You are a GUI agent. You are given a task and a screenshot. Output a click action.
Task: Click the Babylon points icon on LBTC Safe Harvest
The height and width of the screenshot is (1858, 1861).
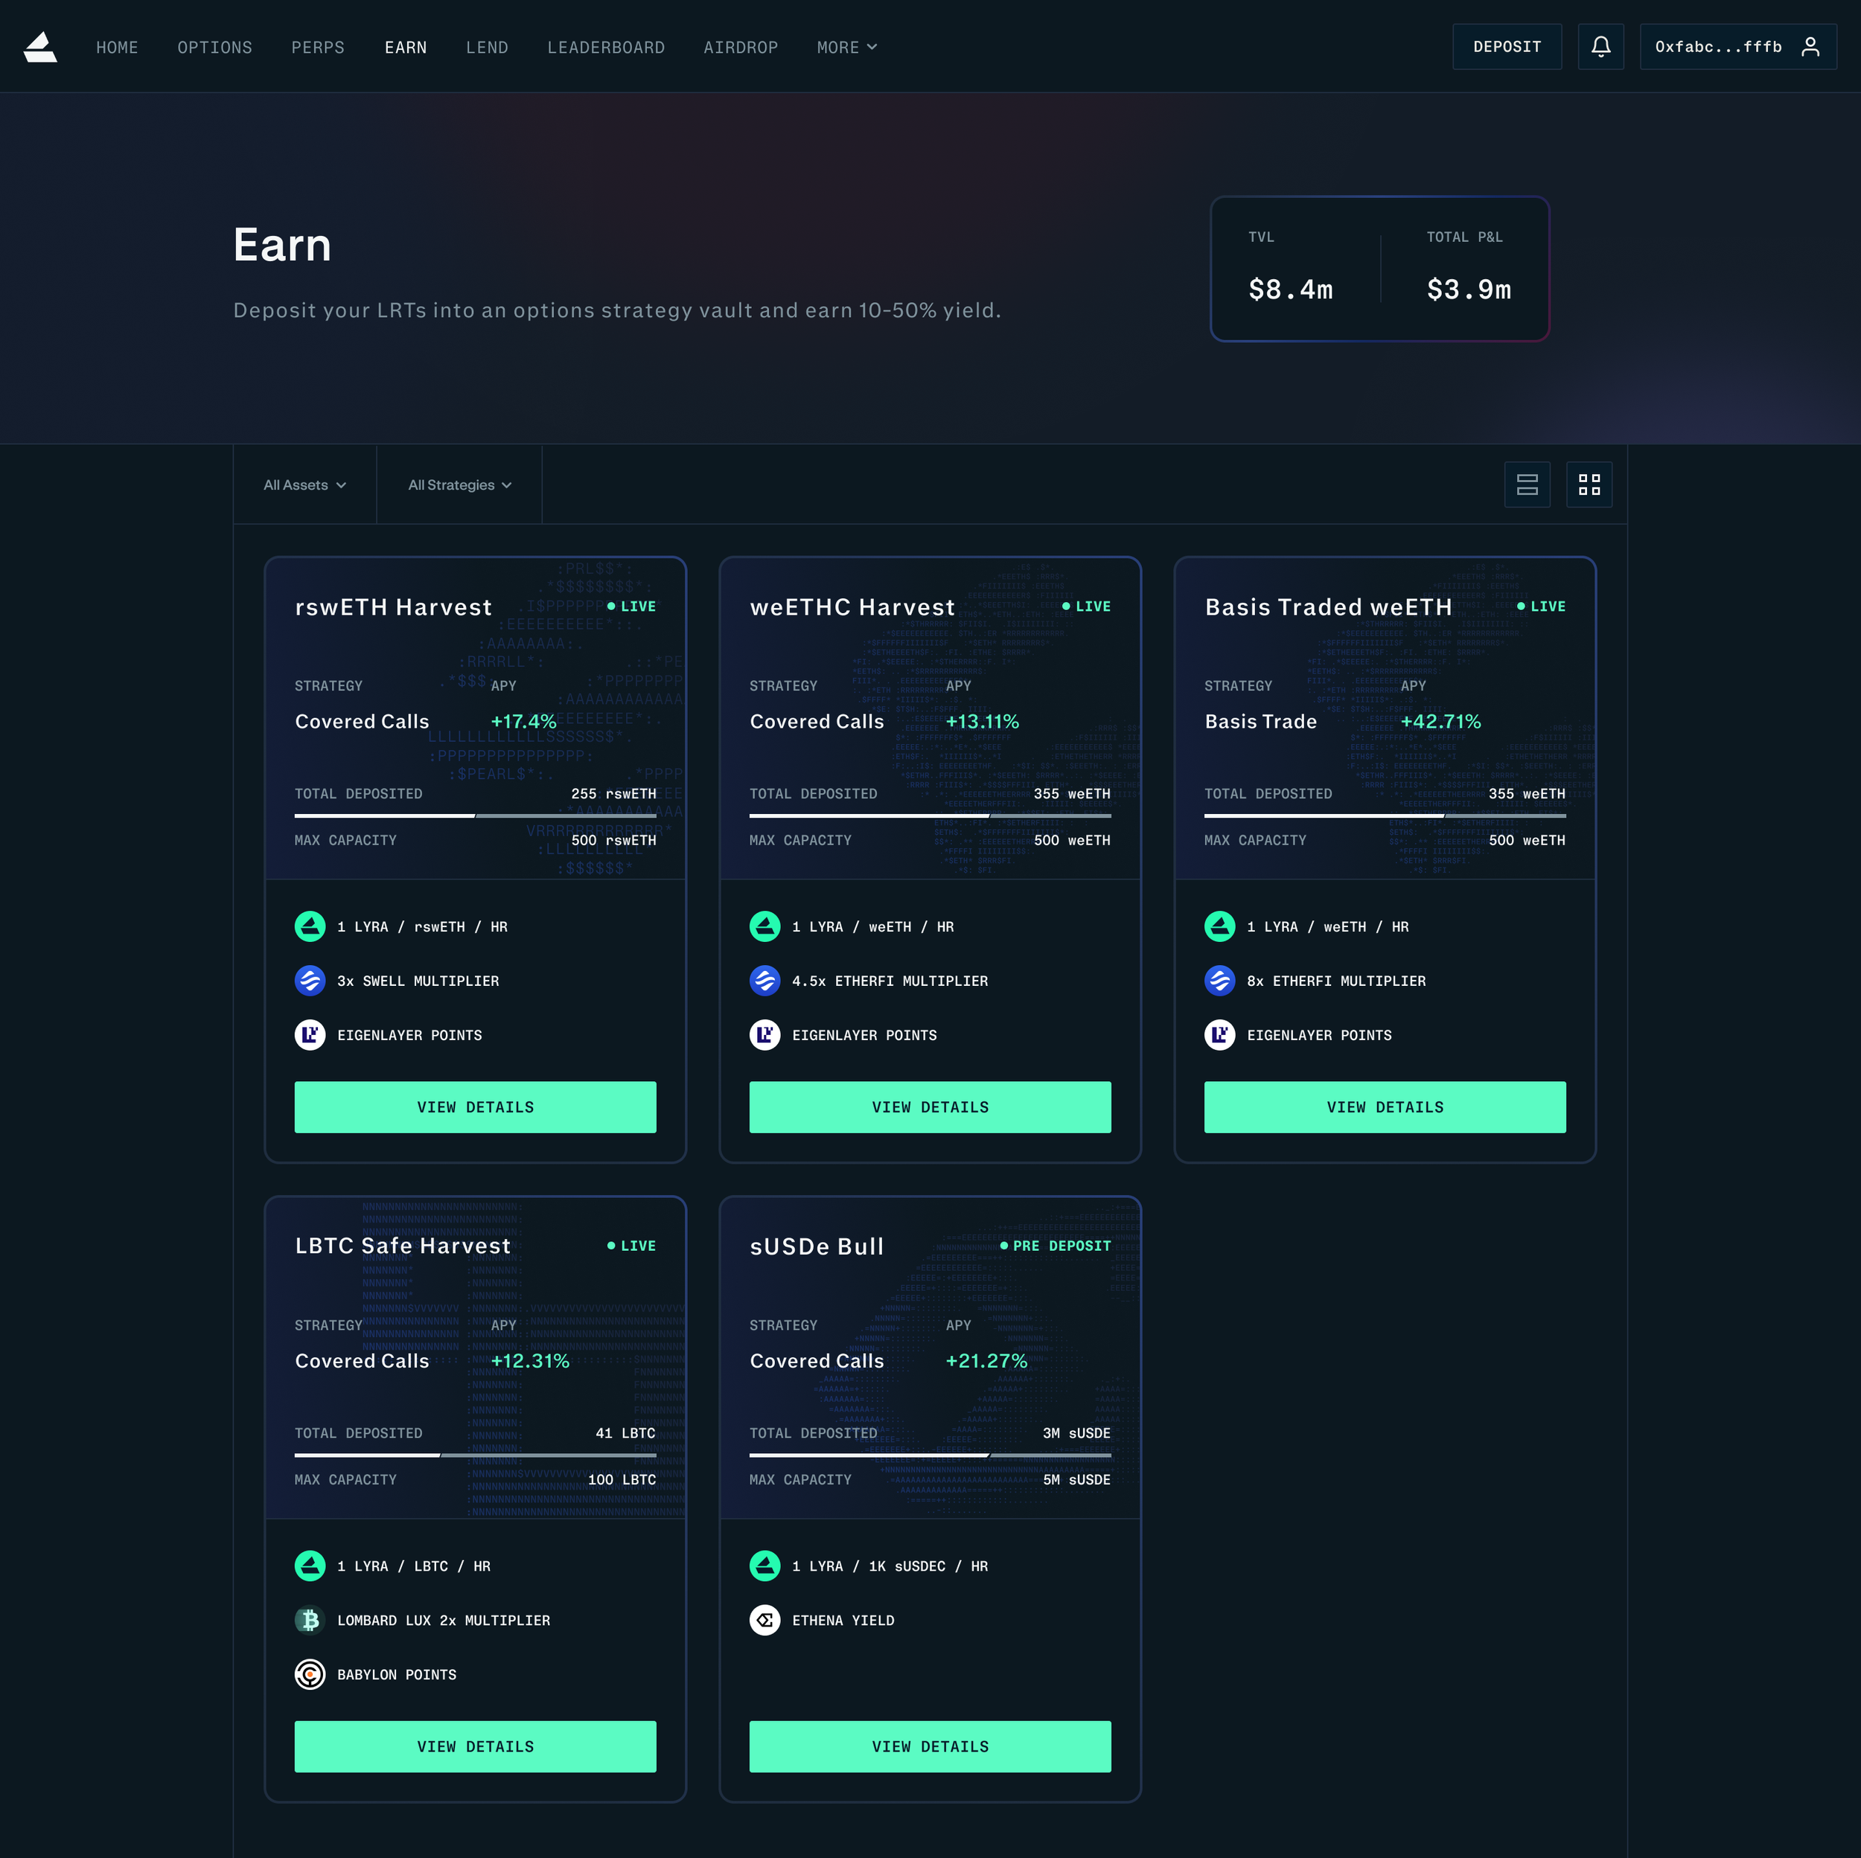[x=310, y=1675]
